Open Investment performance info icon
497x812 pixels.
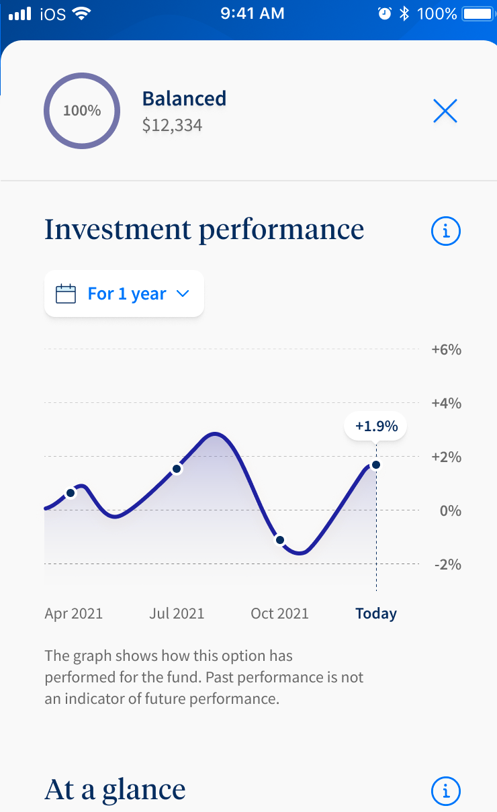coord(445,232)
